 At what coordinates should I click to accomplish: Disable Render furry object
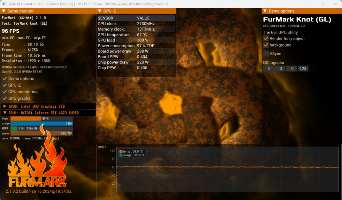266,38
